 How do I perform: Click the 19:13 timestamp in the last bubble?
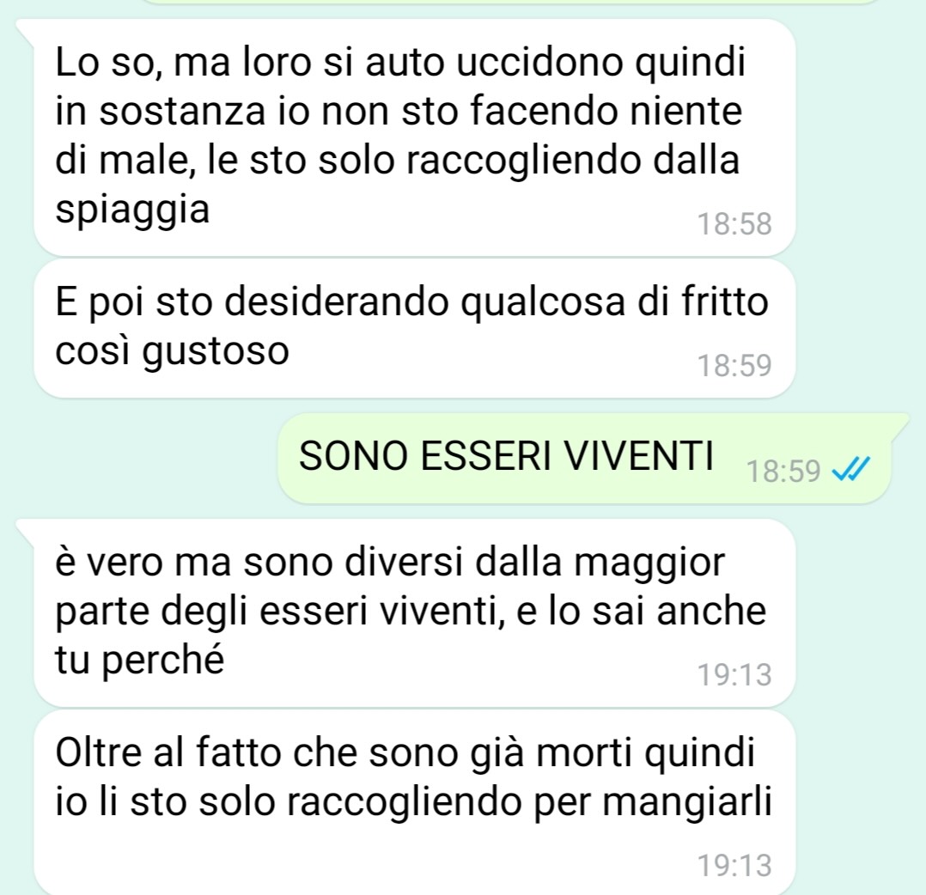pos(734,866)
